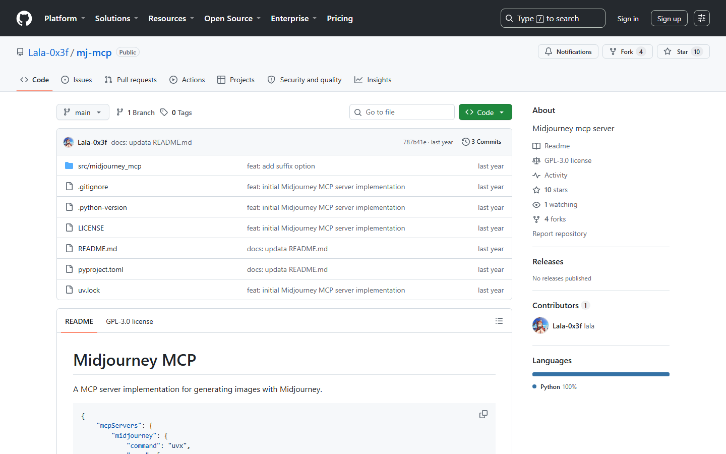Click the file icon next to README.md

pyautogui.click(x=70, y=248)
